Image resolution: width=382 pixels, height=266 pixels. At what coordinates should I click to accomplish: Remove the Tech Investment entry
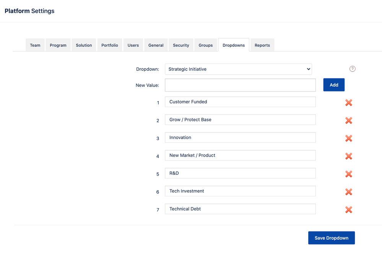click(349, 192)
